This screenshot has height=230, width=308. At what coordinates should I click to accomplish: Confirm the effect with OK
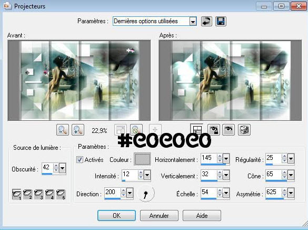(116, 215)
